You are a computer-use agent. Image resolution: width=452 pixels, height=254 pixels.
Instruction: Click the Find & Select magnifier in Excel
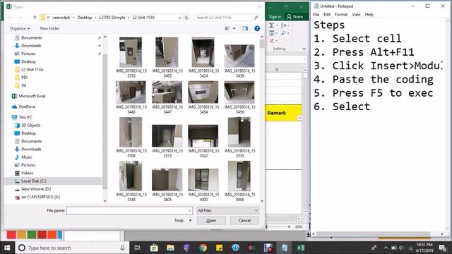[x=283, y=33]
